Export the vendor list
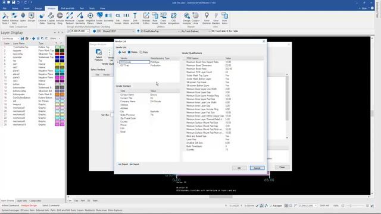Screen dimensions: 381x214 tap(123, 164)
